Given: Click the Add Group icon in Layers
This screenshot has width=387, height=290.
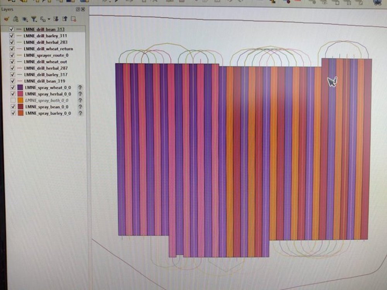Looking at the screenshot, I should coord(15,19).
